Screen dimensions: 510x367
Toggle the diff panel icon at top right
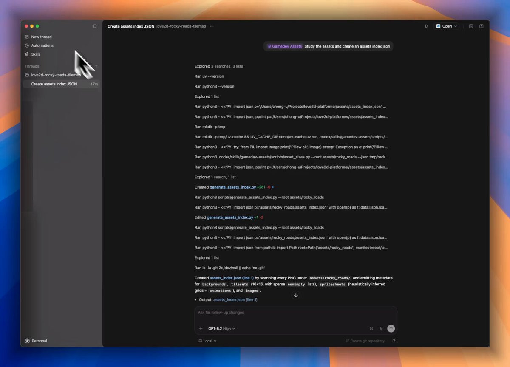point(481,26)
